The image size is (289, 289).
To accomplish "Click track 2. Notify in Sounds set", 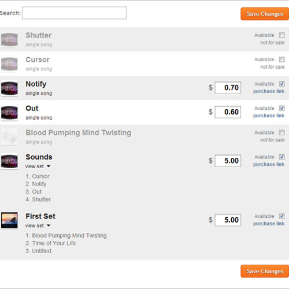I will [36, 184].
